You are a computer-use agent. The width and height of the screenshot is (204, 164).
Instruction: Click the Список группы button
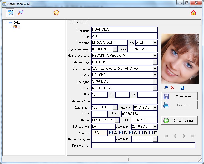(x=179, y=121)
